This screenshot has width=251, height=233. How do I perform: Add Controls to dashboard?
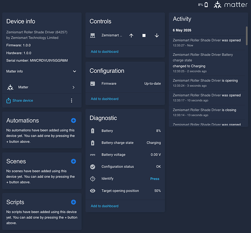(104, 52)
